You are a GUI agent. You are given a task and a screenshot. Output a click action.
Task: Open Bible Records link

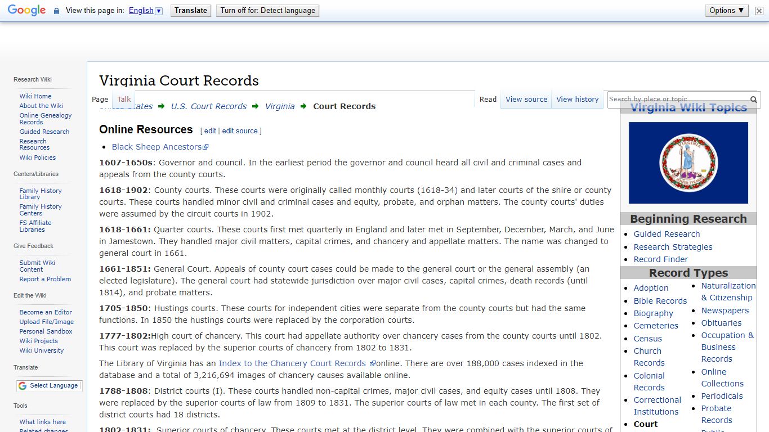tap(660, 301)
